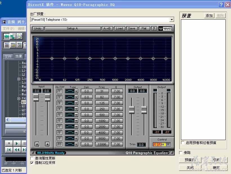Click the first toolbar icon below the view buttons
The image size is (231, 174).
point(7,45)
